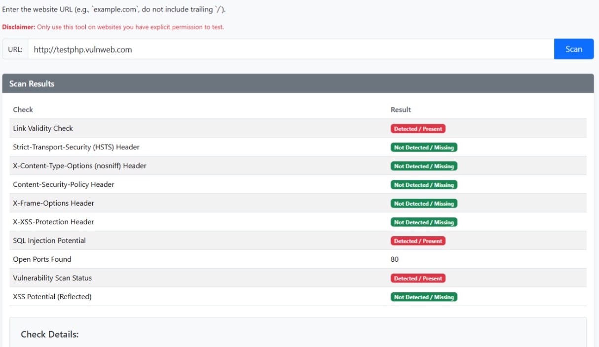Select the Link Validity Check row label
Image resolution: width=599 pixels, height=347 pixels.
click(43, 128)
